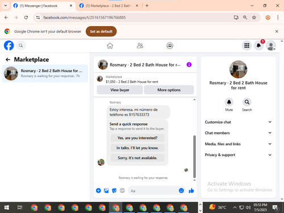
Task: Click the large listing photo in the info panel
Action: tap(238, 69)
